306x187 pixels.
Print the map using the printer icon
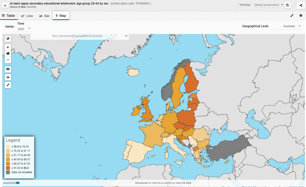pyautogui.click(x=8, y=69)
